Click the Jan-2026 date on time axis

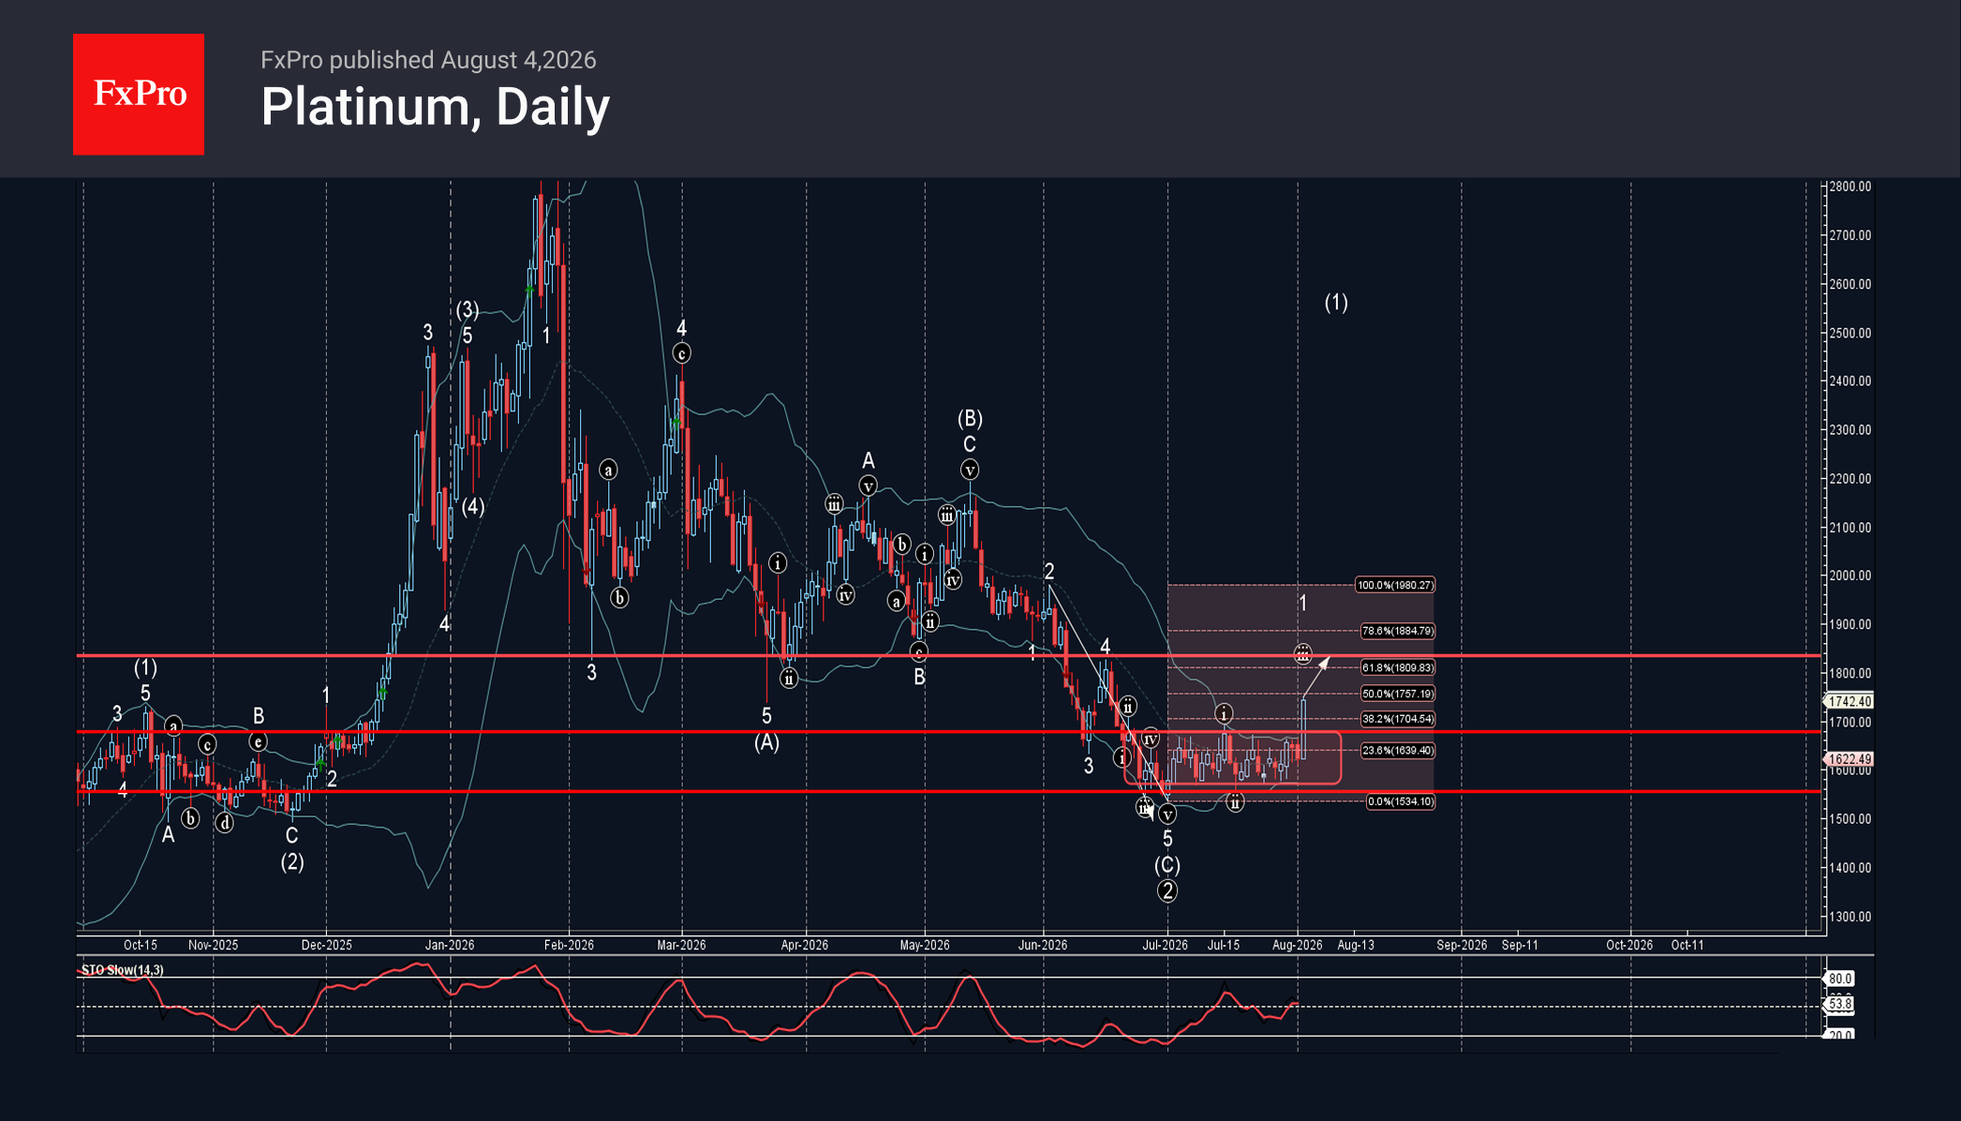pyautogui.click(x=450, y=945)
